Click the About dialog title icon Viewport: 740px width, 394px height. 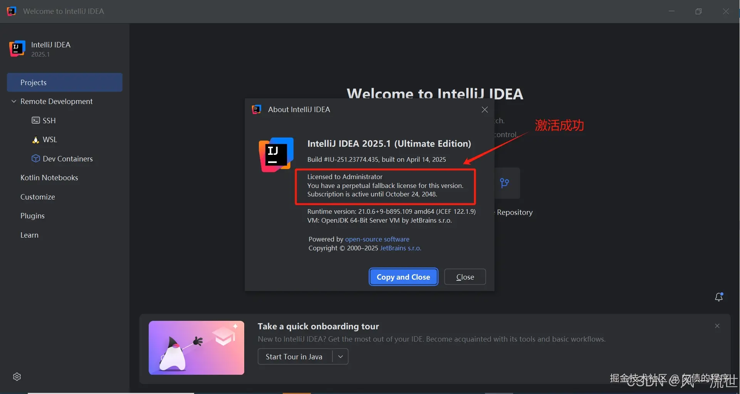(257, 109)
